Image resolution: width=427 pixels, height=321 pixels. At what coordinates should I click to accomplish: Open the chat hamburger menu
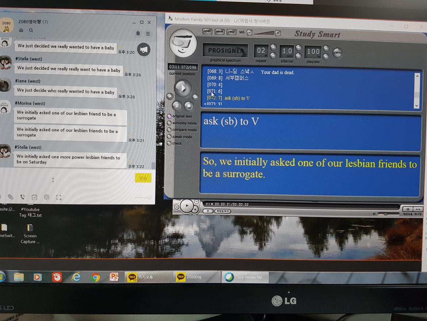[148, 34]
